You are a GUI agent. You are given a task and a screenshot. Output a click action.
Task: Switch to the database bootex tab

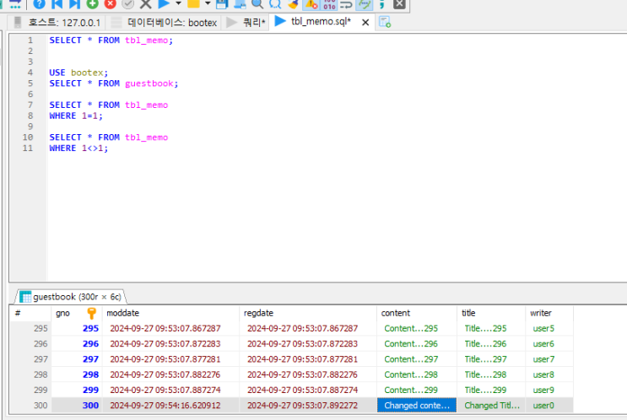pyautogui.click(x=165, y=23)
